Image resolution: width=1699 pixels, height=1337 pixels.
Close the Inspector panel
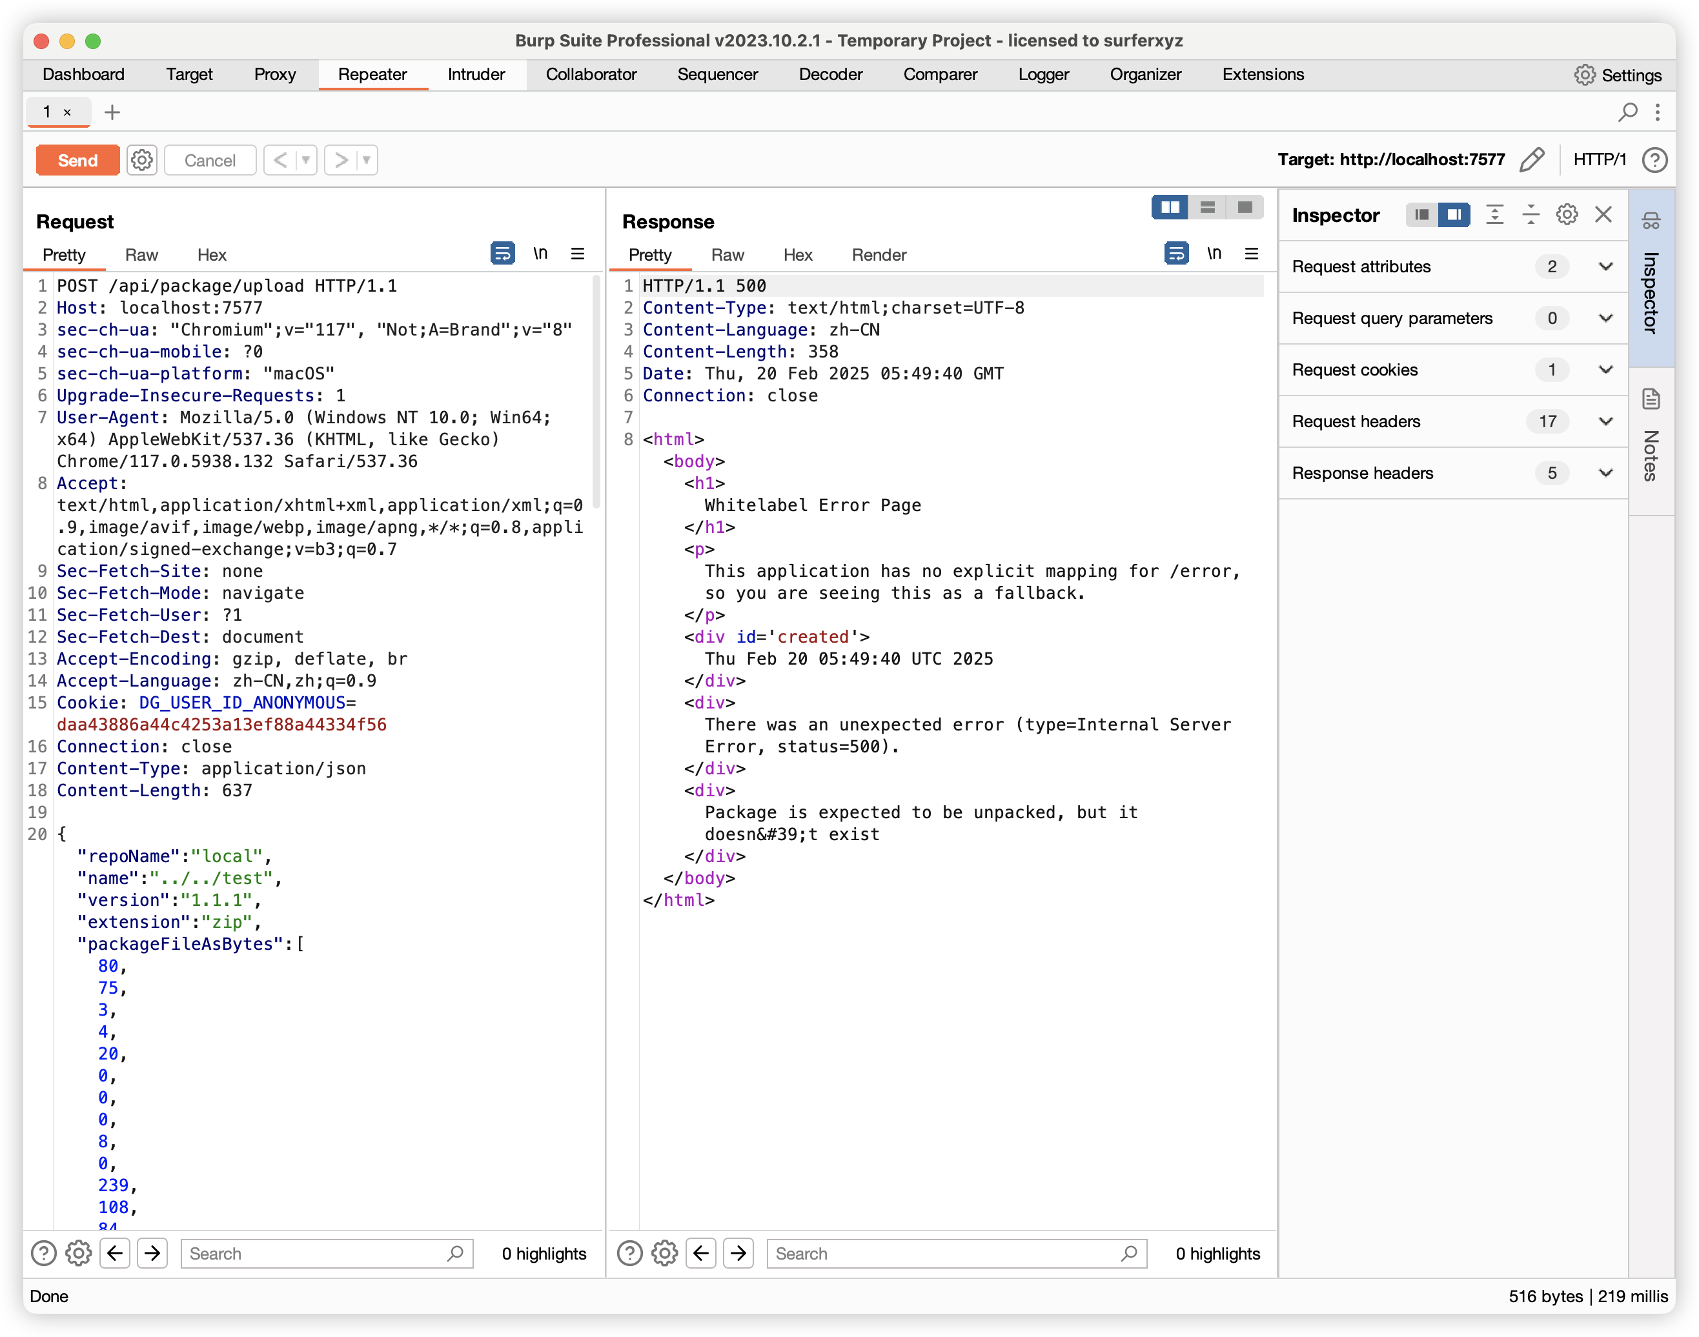coord(1603,214)
